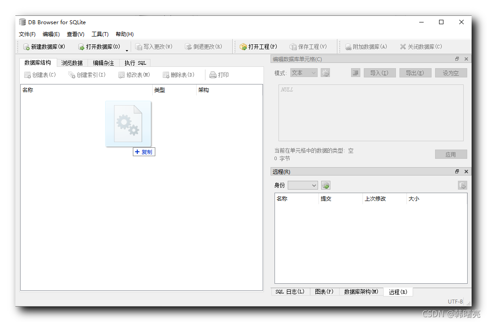Screen dimensions: 487x322
Task: Click the UTF-8 encoding status label
Action: tap(455, 301)
